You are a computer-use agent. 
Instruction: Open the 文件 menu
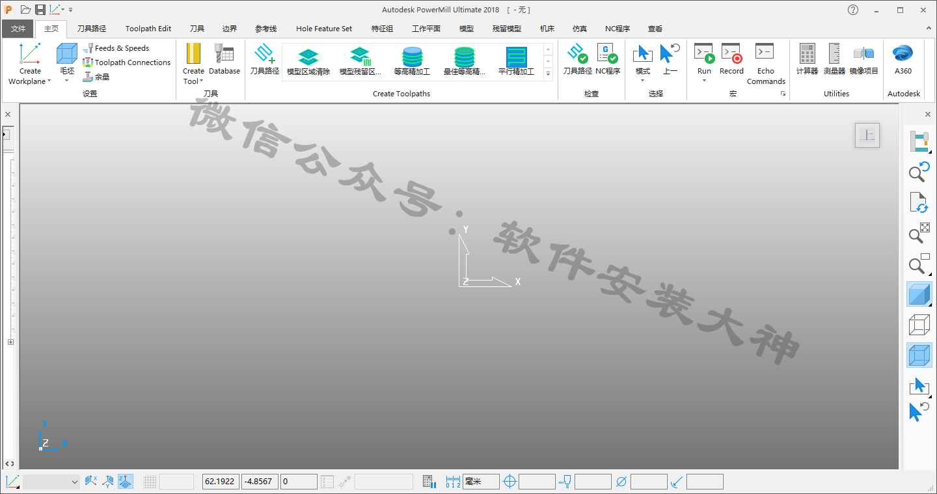tap(18, 29)
